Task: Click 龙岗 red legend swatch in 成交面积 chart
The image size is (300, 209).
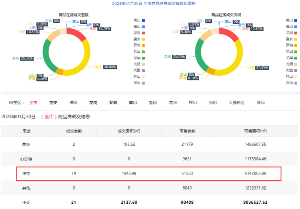Action: (x=296, y=32)
